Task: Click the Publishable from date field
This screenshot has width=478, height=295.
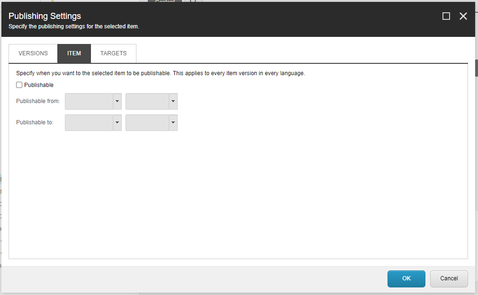Action: [89, 101]
